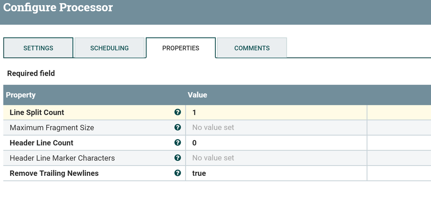
Task: Click the Value column header
Action: point(197,95)
